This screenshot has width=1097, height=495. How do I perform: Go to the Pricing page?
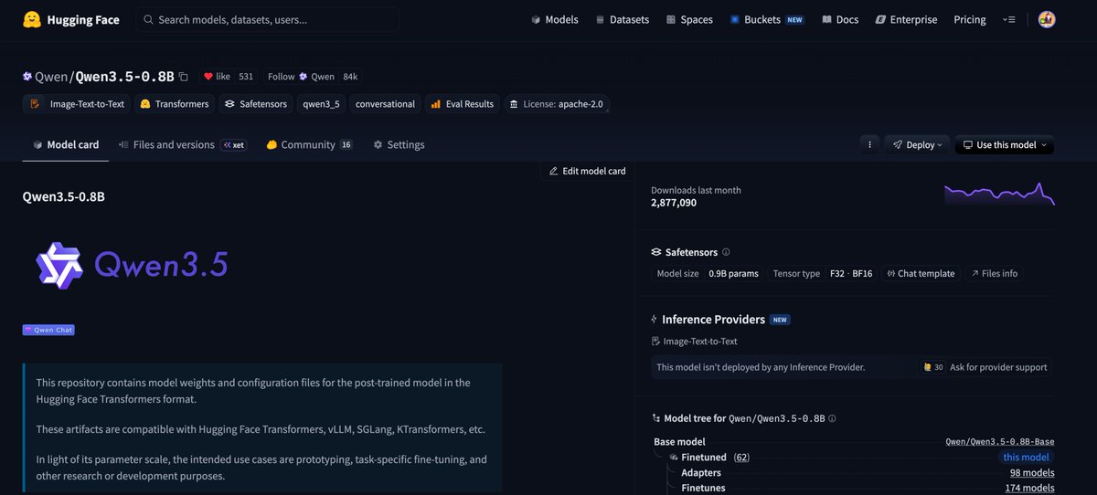point(970,19)
